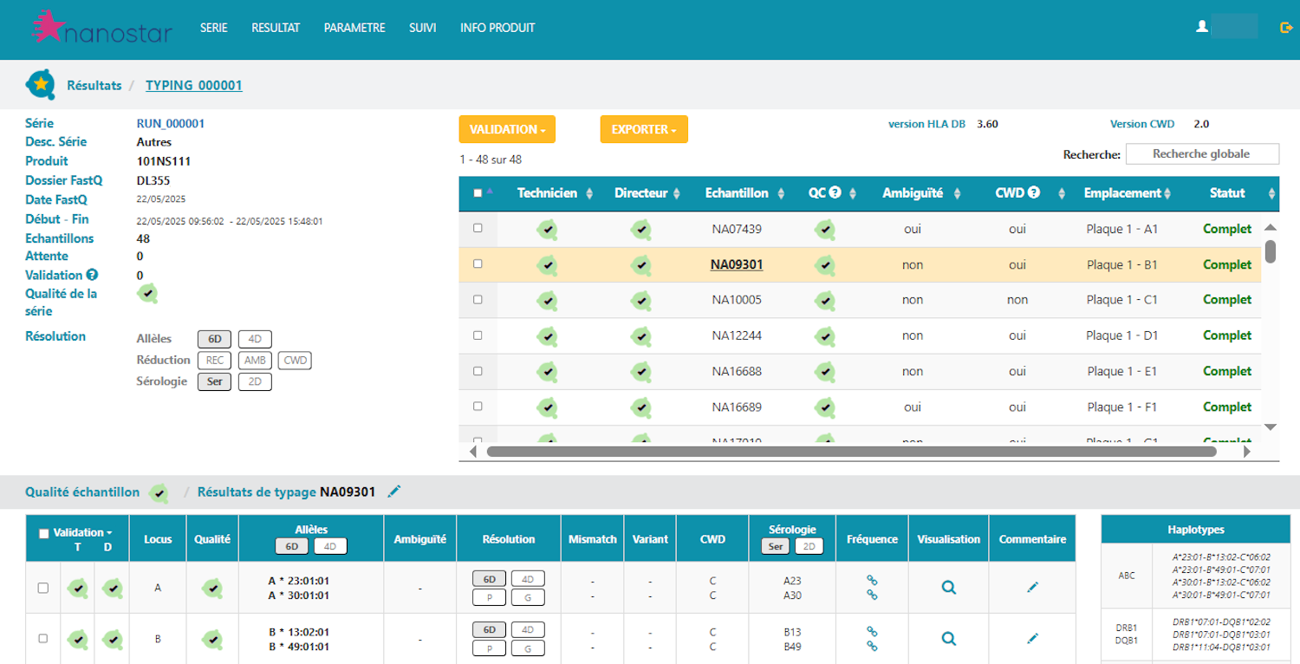The width and height of the screenshot is (1300, 664).
Task: Check the locus B validation checkbox
Action: point(43,639)
